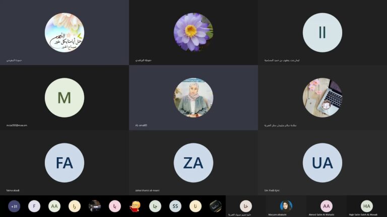387x217 pixels.
Task: Click the zahra khamis al-maani name label
Action: click(x=147, y=190)
